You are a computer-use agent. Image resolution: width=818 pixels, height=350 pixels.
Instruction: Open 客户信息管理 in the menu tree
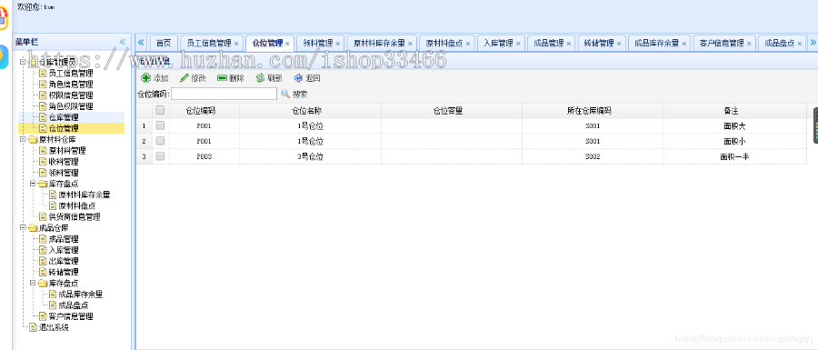pos(70,316)
